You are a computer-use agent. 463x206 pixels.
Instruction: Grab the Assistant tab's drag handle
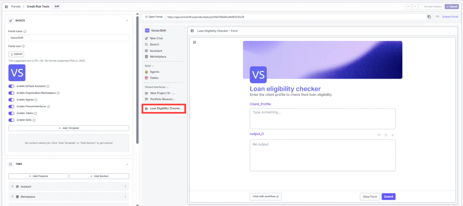coord(12,187)
